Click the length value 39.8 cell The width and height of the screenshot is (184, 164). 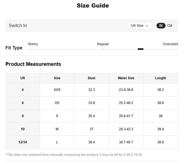coord(160,142)
